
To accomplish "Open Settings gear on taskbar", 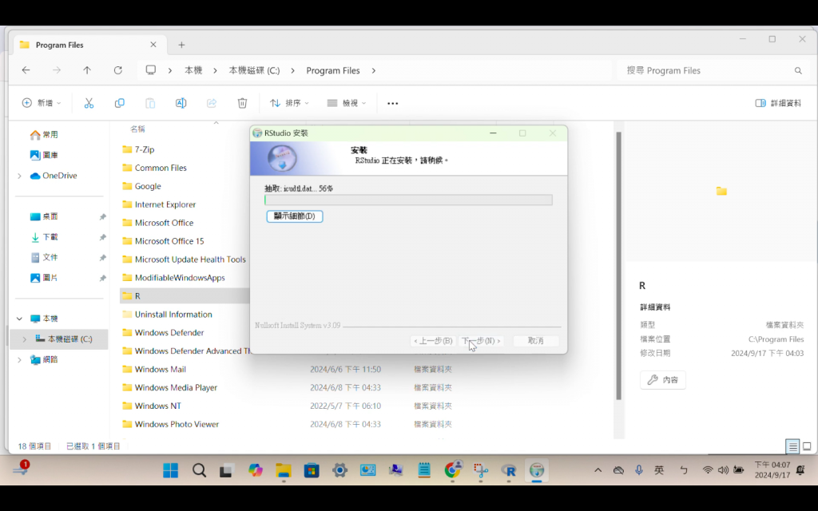I will [340, 470].
